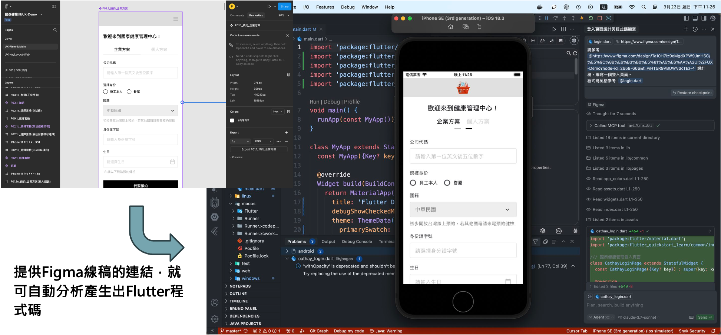Click the chat input field
Viewport: 721px width, 335px height.
click(650, 305)
